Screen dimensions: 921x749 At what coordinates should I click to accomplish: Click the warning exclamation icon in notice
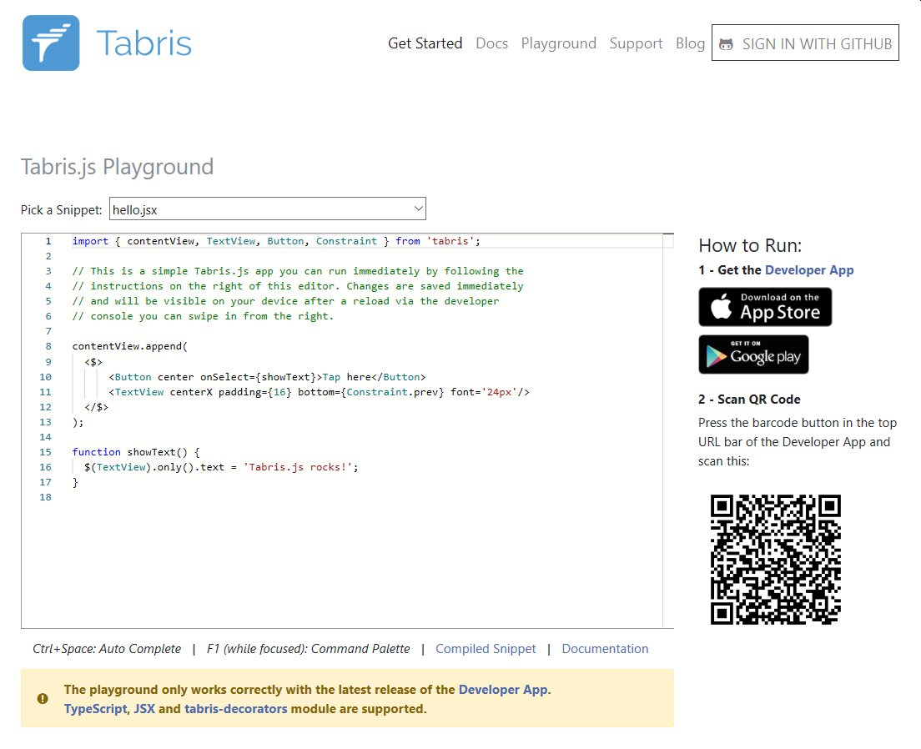43,698
